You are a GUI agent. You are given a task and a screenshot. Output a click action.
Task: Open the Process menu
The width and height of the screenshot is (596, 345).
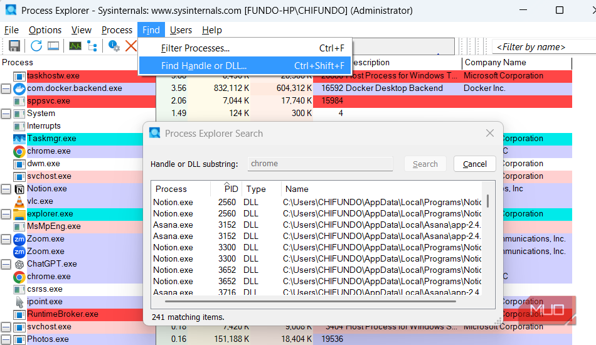[117, 30]
